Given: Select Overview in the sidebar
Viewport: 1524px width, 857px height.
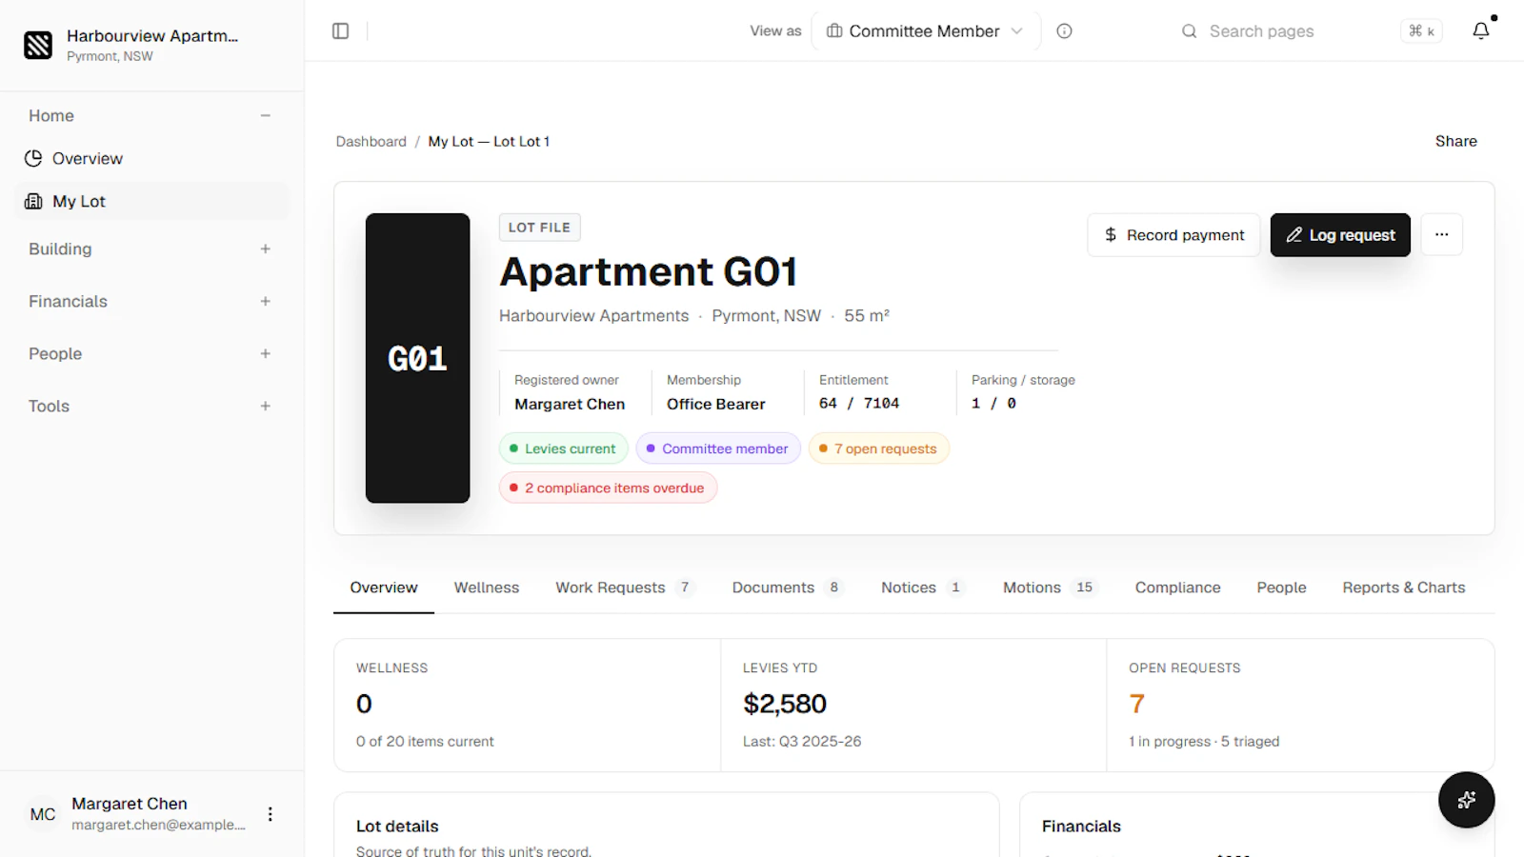Looking at the screenshot, I should [x=152, y=158].
